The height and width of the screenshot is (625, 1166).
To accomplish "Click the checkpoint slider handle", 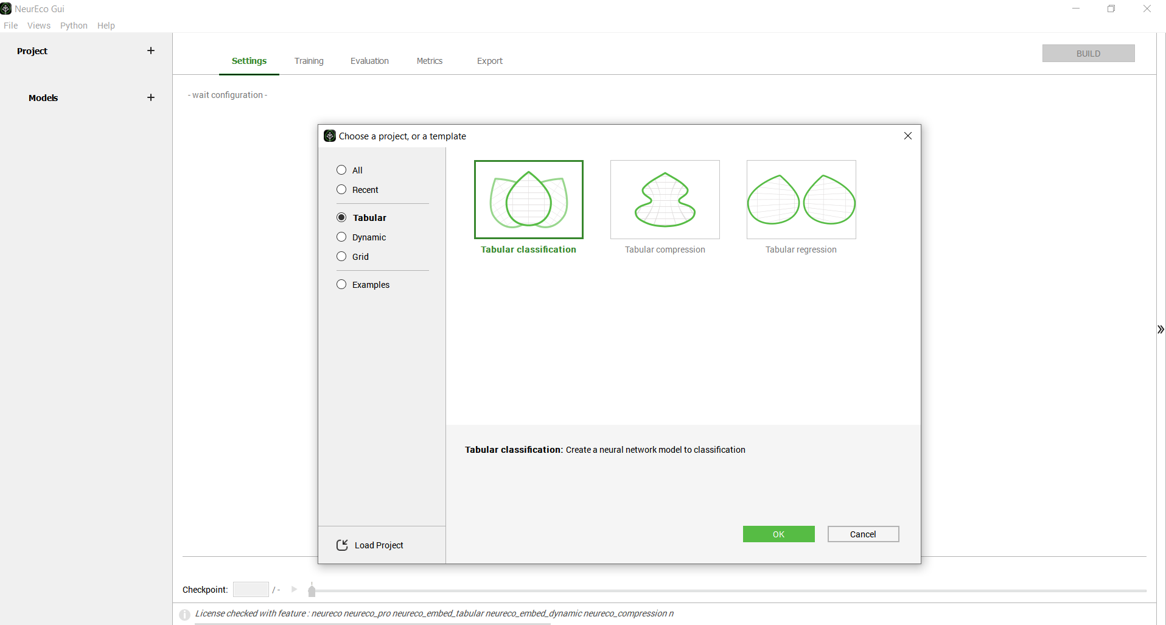I will (x=312, y=590).
